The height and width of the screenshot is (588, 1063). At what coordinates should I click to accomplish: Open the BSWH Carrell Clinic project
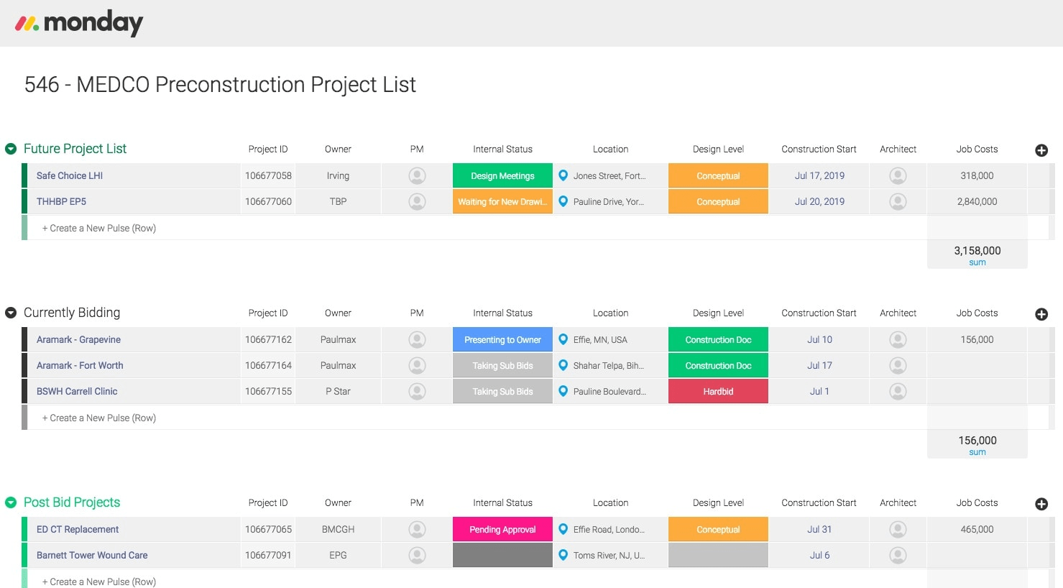[x=77, y=391]
